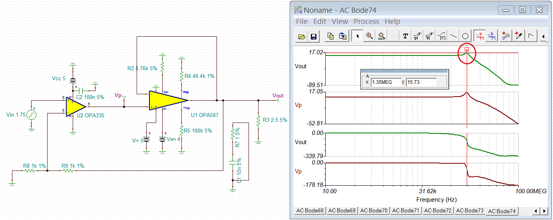This screenshot has width=553, height=220.
Task: Click the Vp test point label in schematic
Action: pos(118,95)
